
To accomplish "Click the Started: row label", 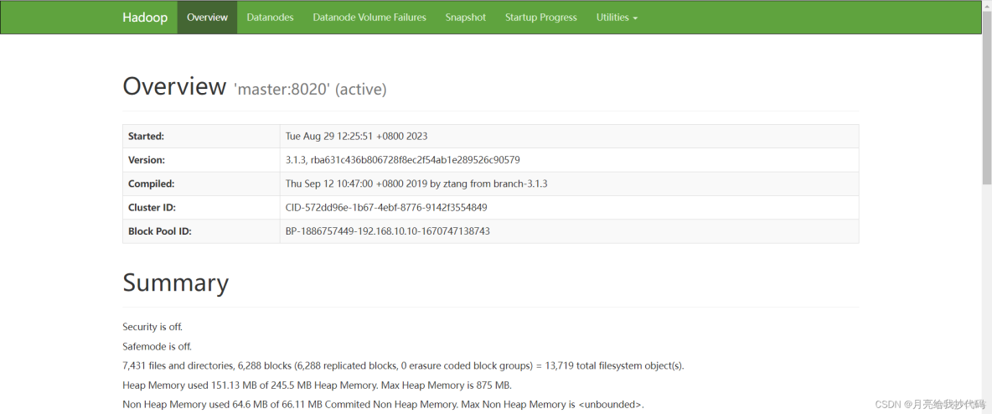I will 146,136.
